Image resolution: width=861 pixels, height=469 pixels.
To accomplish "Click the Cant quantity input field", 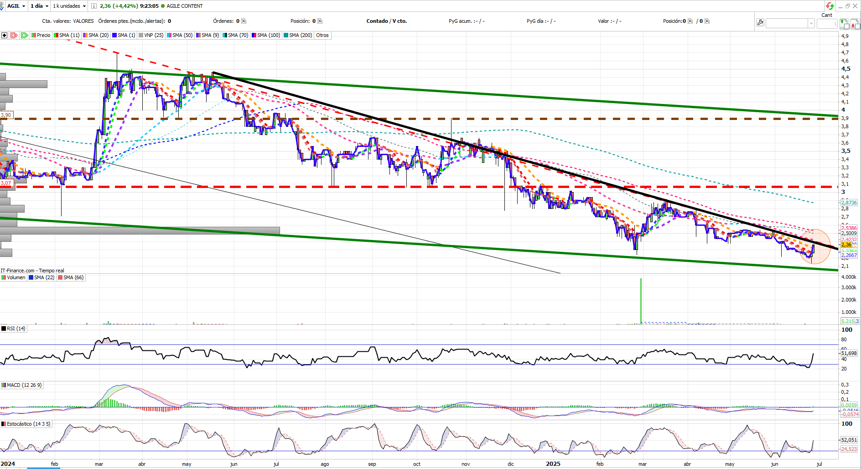I will pos(827,23).
